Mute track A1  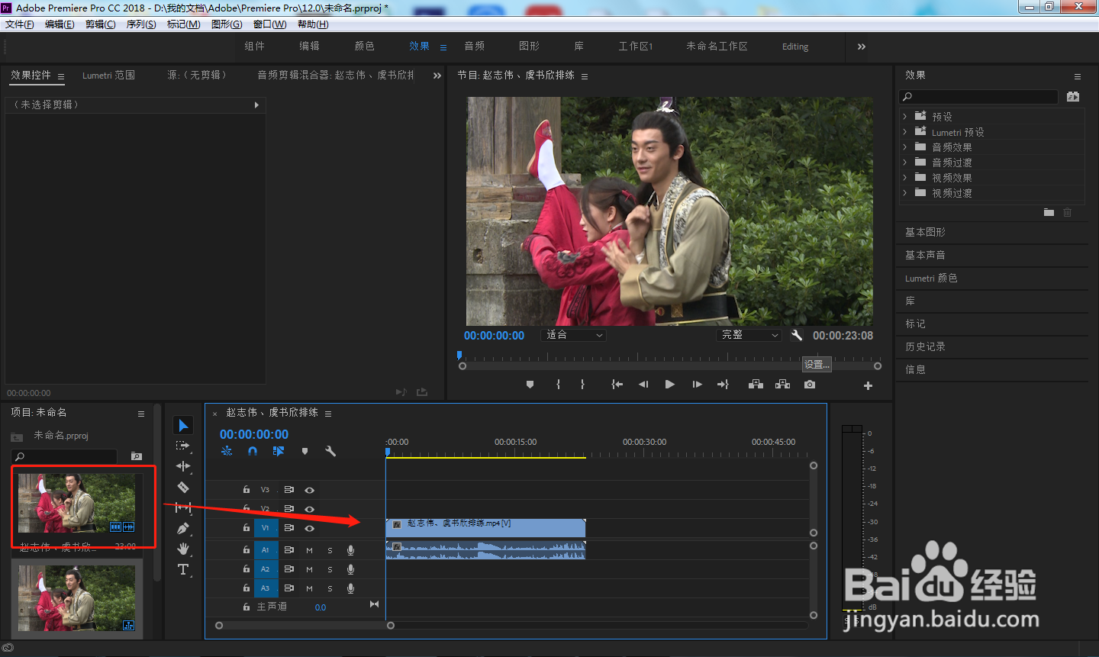pos(309,550)
